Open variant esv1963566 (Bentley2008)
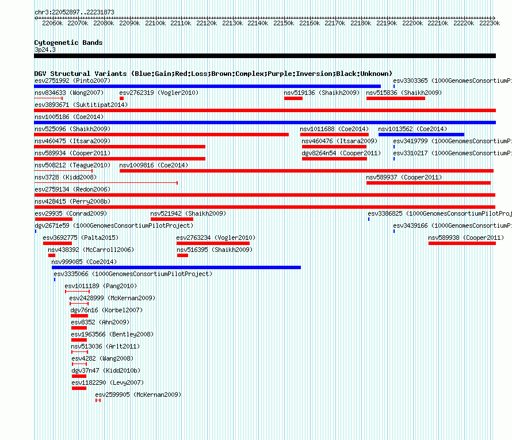This screenshot has height=440, width=512. 112,334
